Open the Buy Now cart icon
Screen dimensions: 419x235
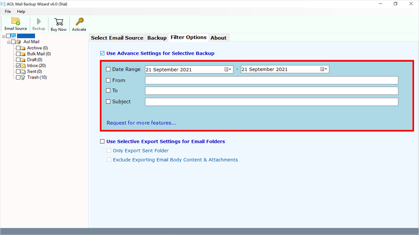click(x=59, y=22)
